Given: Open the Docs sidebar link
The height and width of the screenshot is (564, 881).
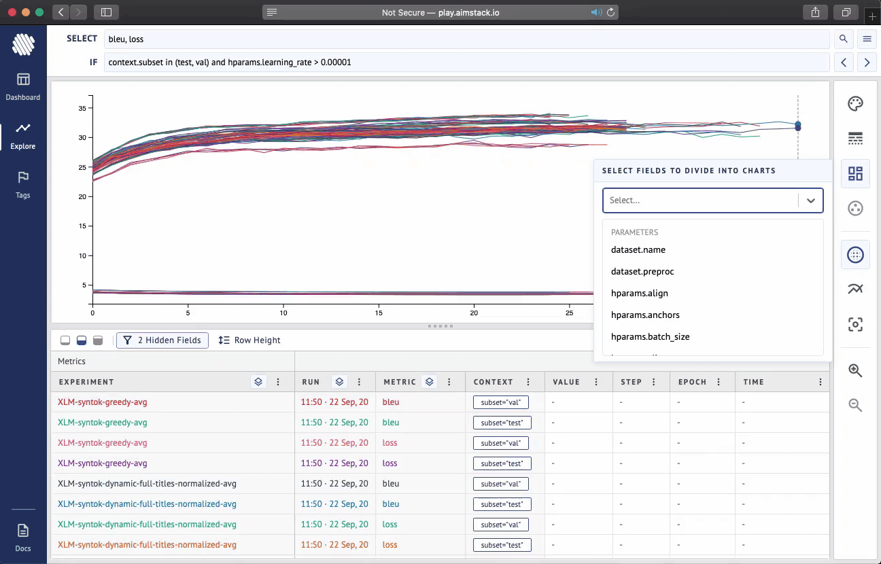Looking at the screenshot, I should point(23,537).
